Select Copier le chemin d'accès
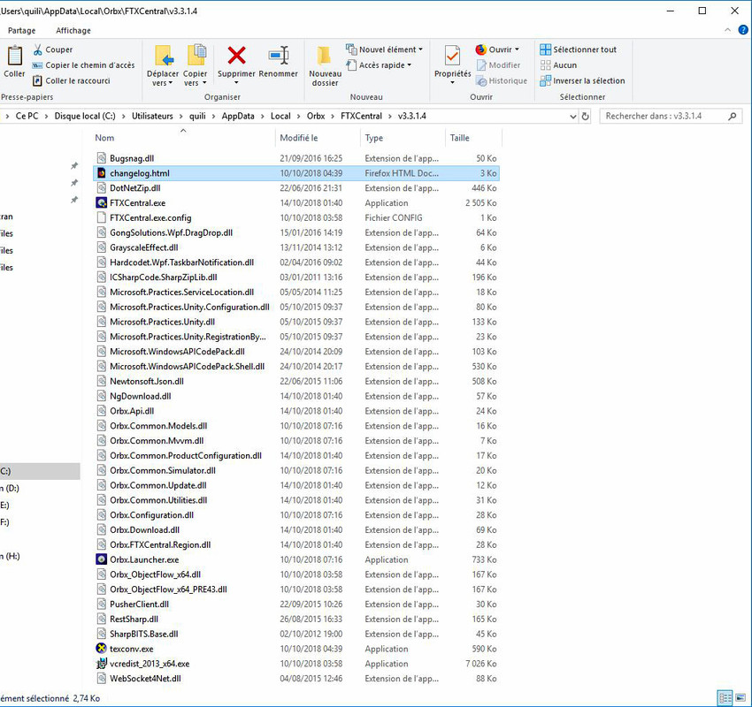 click(83, 65)
